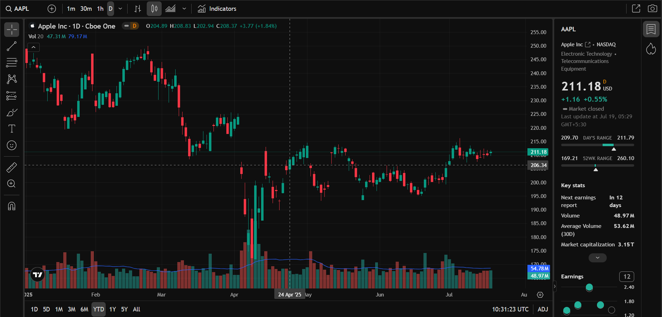The image size is (662, 317).
Task: Click the earnings badge showing 12
Action: [x=627, y=277]
